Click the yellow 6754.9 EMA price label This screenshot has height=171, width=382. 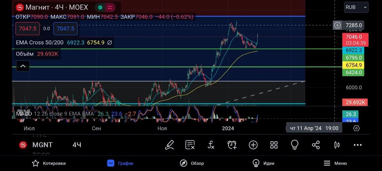[x=353, y=65]
